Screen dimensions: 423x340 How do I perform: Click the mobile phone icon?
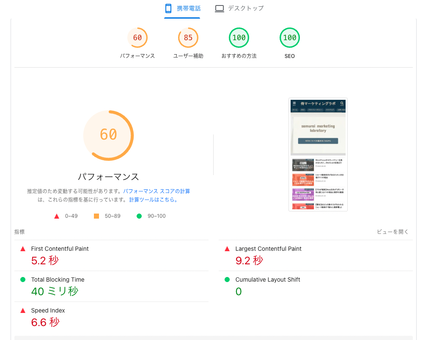pyautogui.click(x=168, y=8)
